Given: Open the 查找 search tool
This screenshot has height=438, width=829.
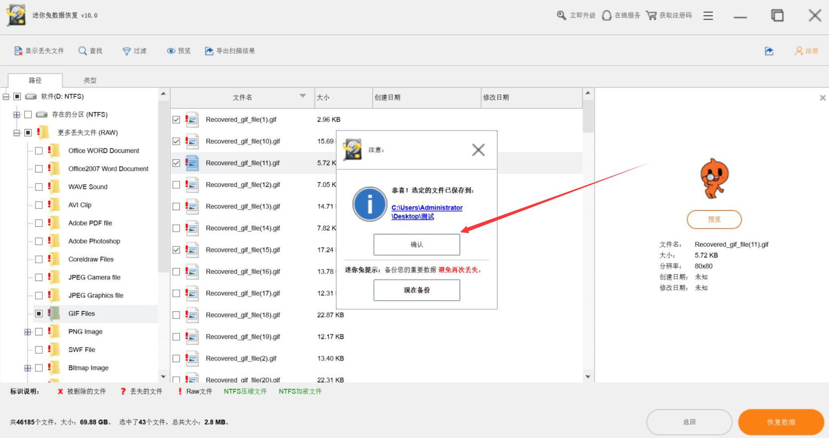Looking at the screenshot, I should (83, 51).
